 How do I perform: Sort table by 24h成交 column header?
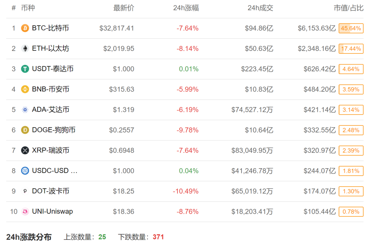coord(260,8)
